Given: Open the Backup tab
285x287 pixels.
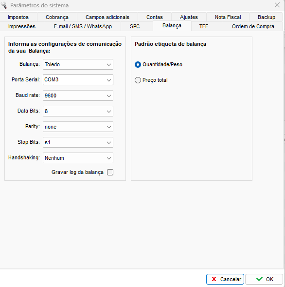Looking at the screenshot, I should tap(267, 17).
